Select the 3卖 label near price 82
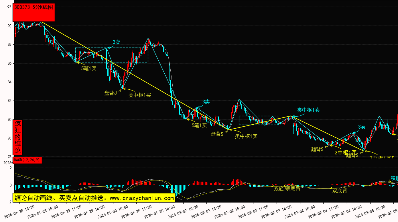The height and width of the screenshot is (222, 398). click(x=206, y=101)
